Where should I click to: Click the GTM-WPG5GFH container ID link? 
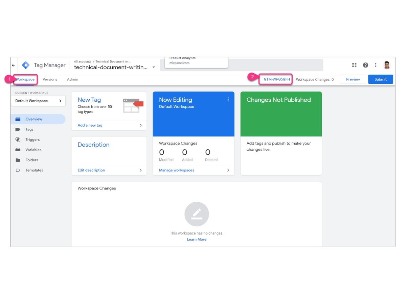tap(277, 79)
